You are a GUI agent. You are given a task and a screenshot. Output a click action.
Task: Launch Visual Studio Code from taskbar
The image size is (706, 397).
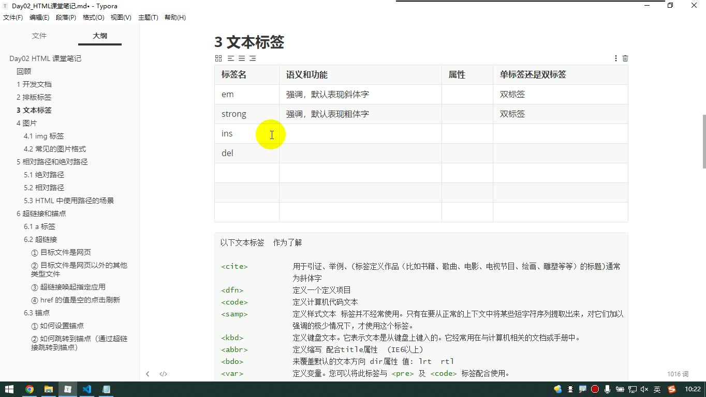(x=87, y=389)
